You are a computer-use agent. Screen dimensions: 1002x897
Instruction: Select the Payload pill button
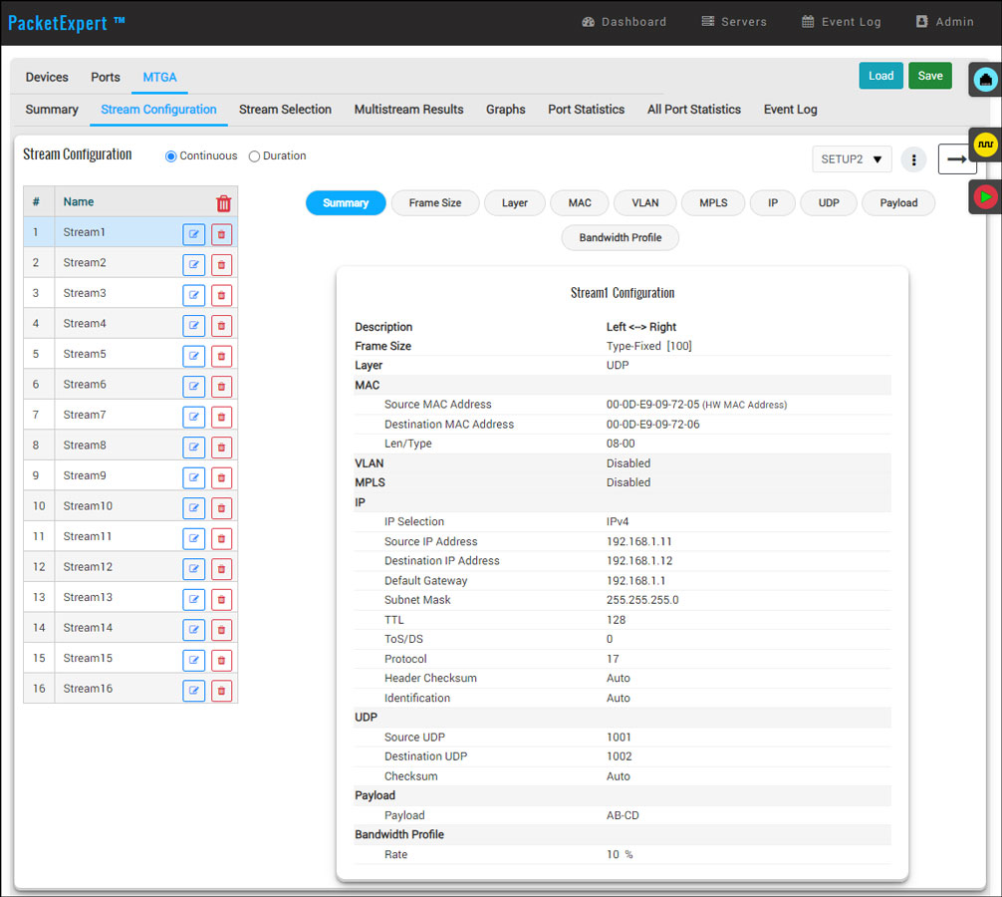click(898, 203)
